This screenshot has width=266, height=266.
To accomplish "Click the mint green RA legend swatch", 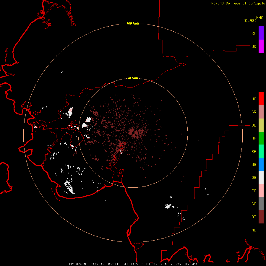I will (261, 151).
